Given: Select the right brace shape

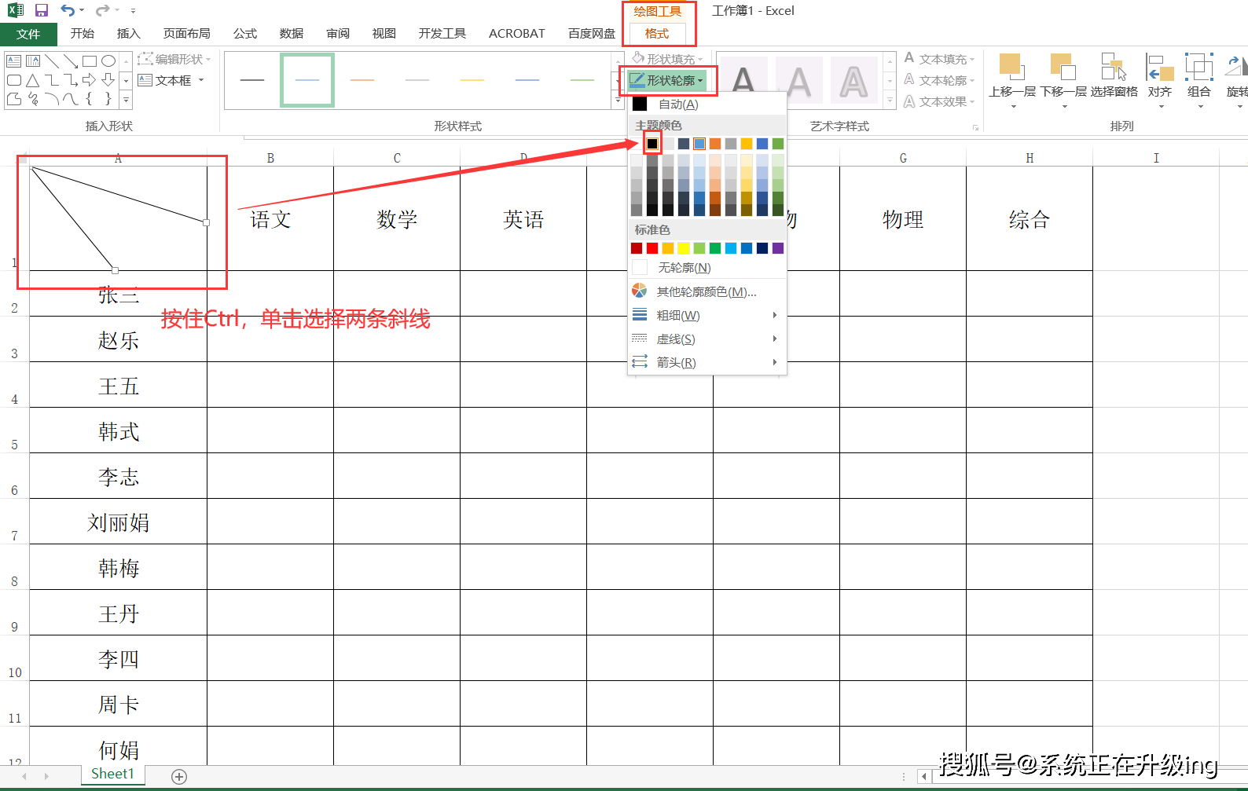Looking at the screenshot, I should pyautogui.click(x=108, y=99).
